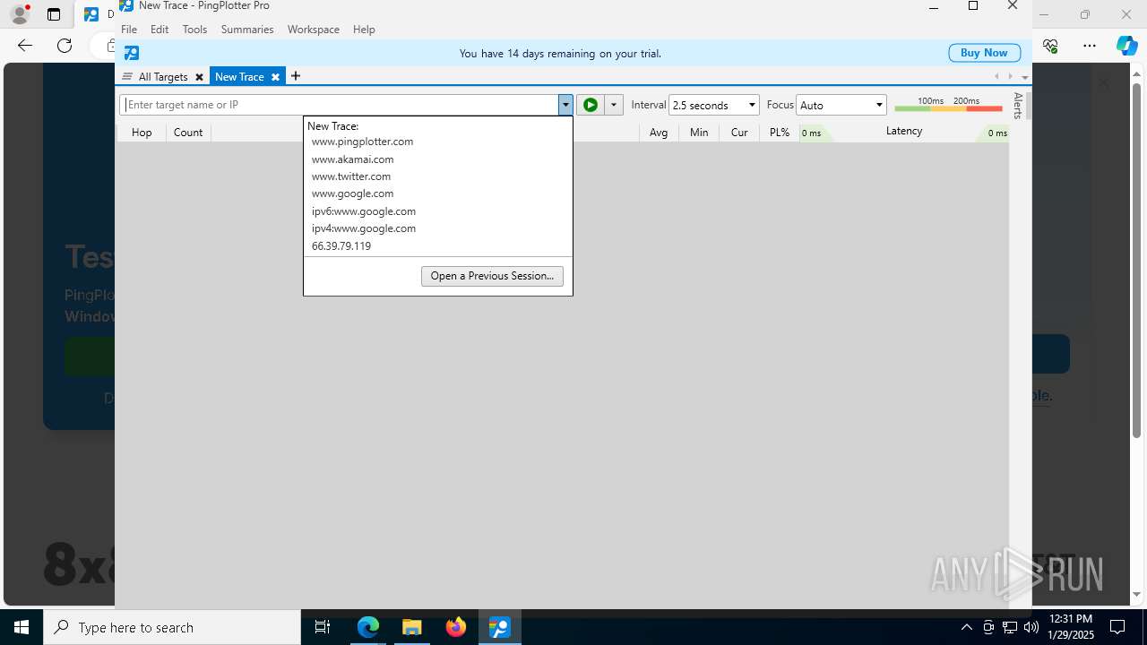
Task: Click the browser back arrow
Action: click(25, 46)
